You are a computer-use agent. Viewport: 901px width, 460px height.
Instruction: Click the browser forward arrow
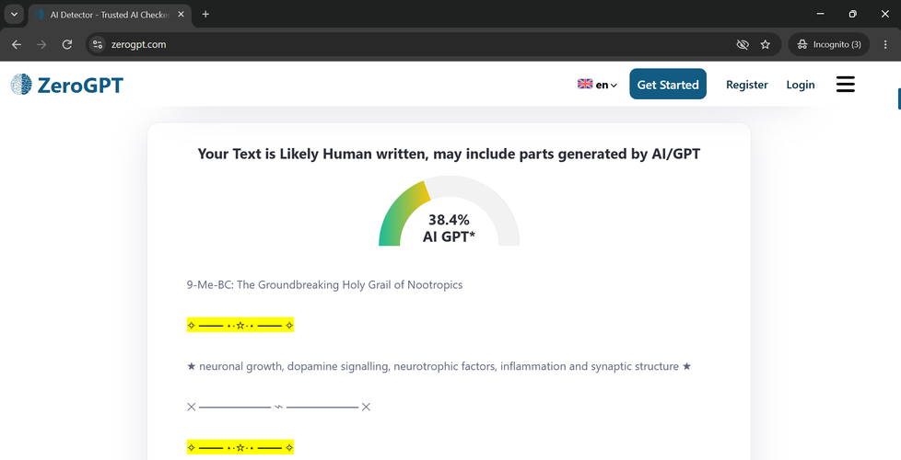click(x=41, y=44)
